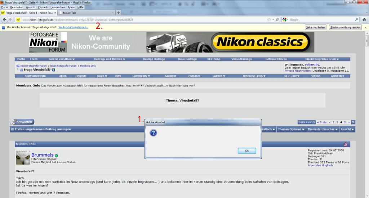Click the Google search engine selector icon
The image size is (369, 198).
(284, 20)
